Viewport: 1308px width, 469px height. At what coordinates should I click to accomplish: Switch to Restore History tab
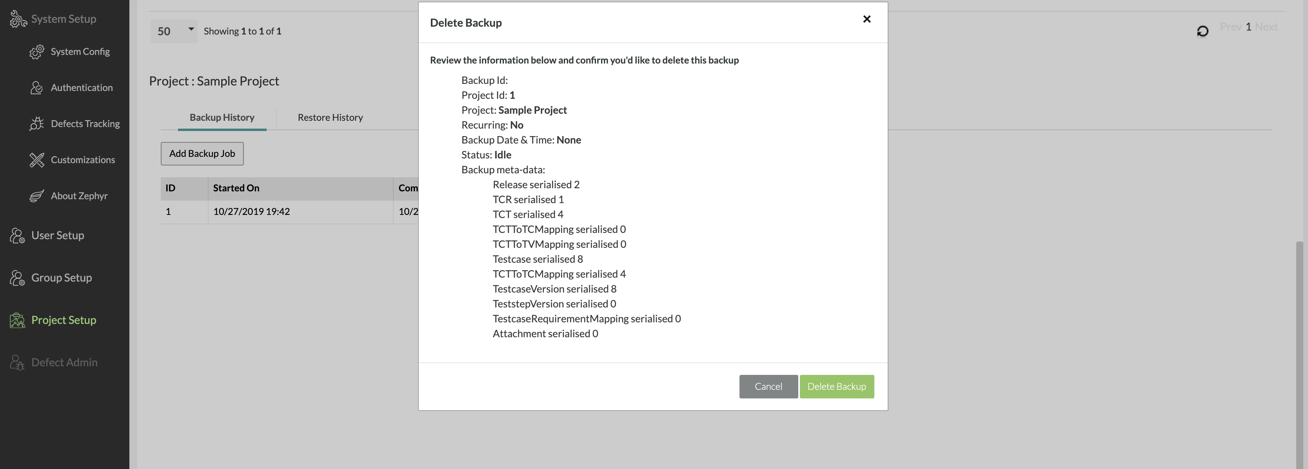coord(330,117)
